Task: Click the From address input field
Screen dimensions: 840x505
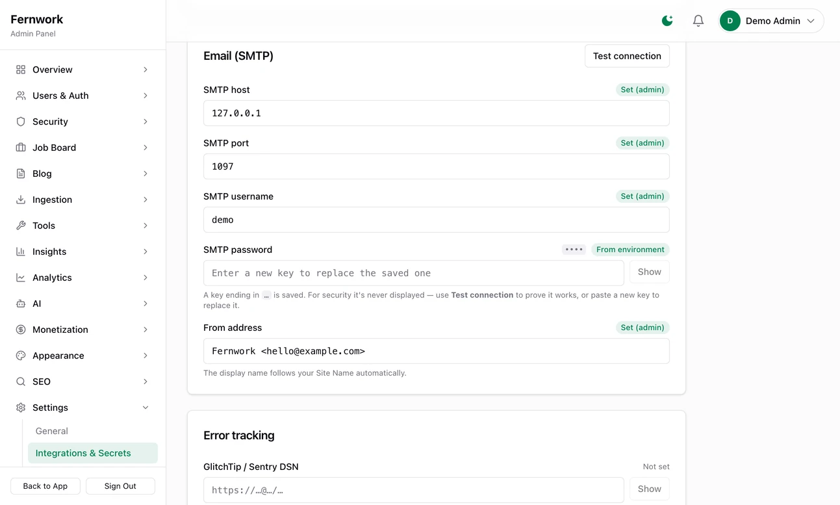Action: click(437, 351)
